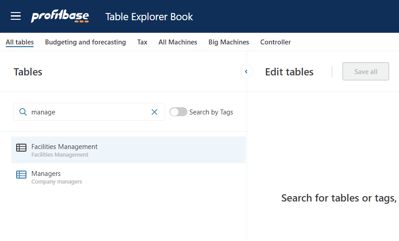Clear the search text with the X icon
Viewport: 399px width, 241px height.
click(155, 112)
